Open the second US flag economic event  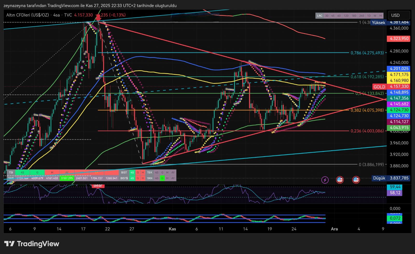click(x=356, y=180)
